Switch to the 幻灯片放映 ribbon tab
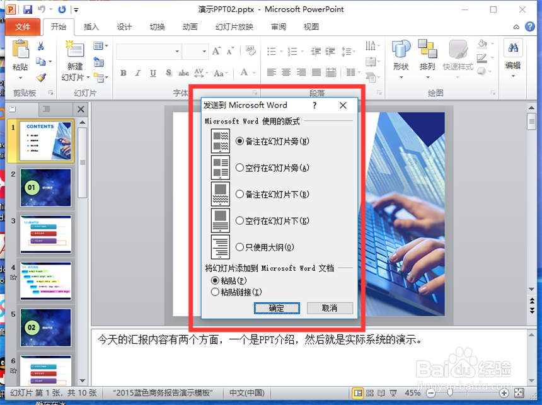The width and height of the screenshot is (542, 405). tap(234, 27)
